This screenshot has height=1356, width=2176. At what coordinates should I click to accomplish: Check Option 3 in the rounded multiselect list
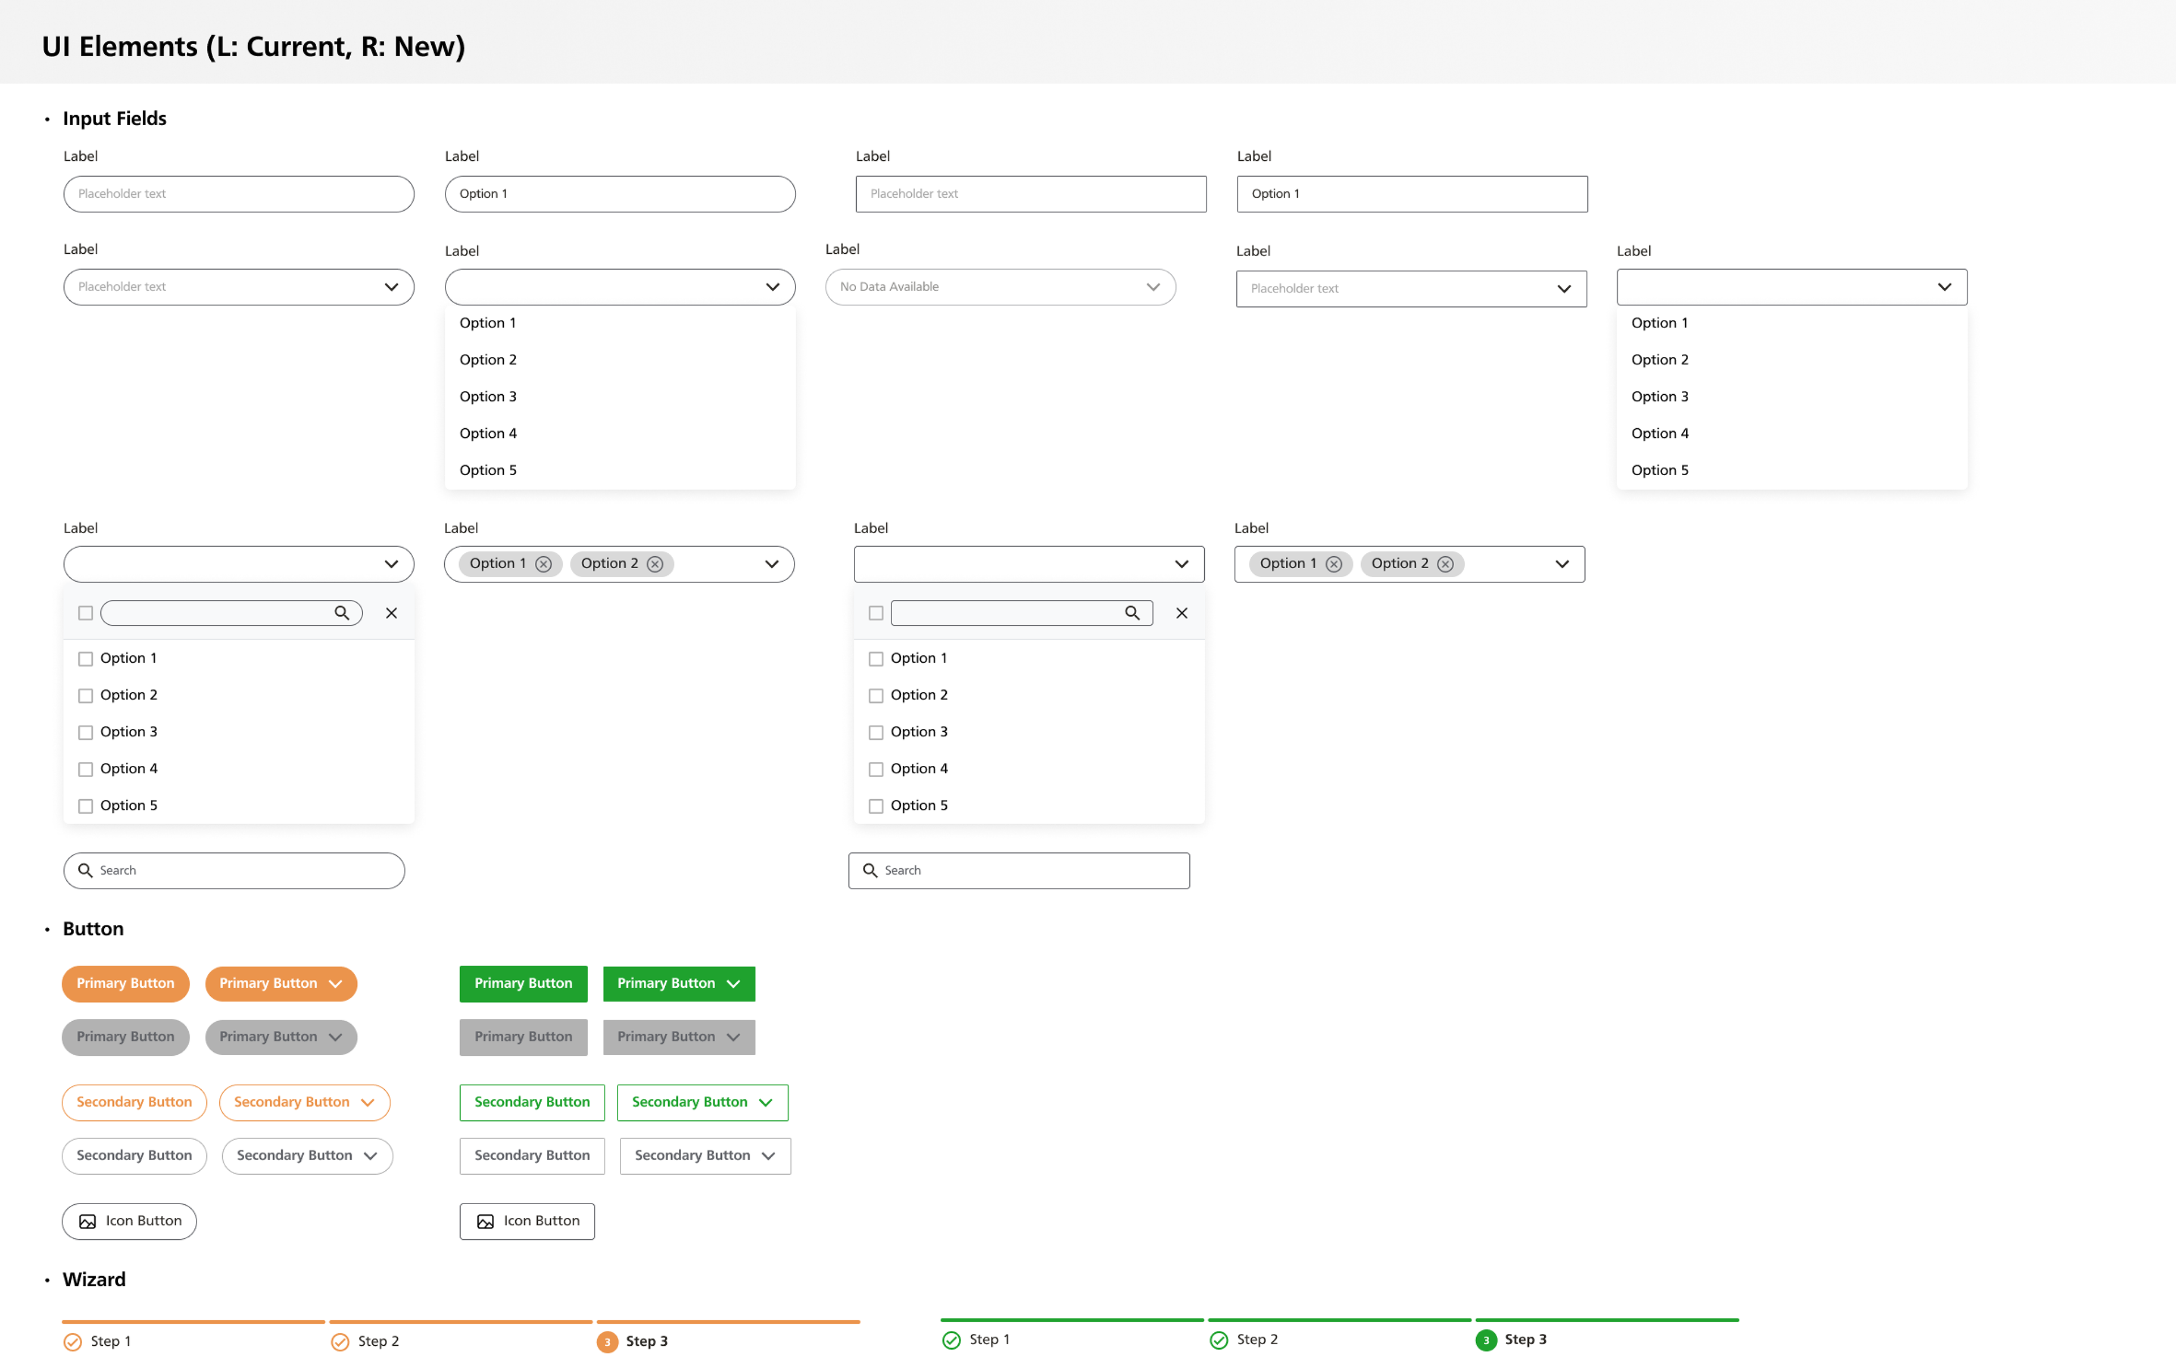pyautogui.click(x=86, y=733)
